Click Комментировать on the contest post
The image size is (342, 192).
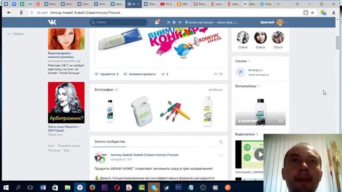(139, 74)
